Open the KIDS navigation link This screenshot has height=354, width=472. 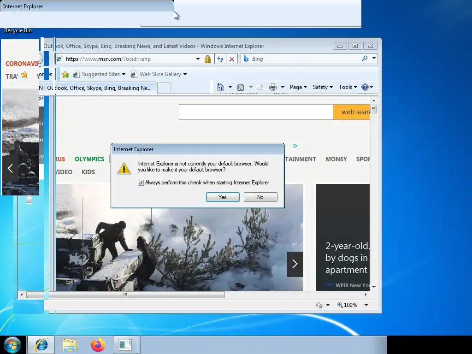(88, 172)
